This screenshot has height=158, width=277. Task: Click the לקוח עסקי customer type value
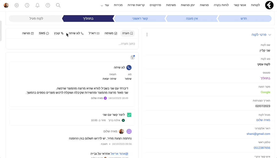[x=264, y=64]
